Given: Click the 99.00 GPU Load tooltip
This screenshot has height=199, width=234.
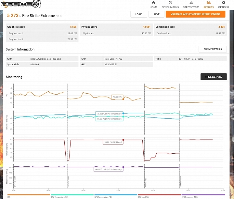Looking at the screenshot, I should tap(113, 142).
